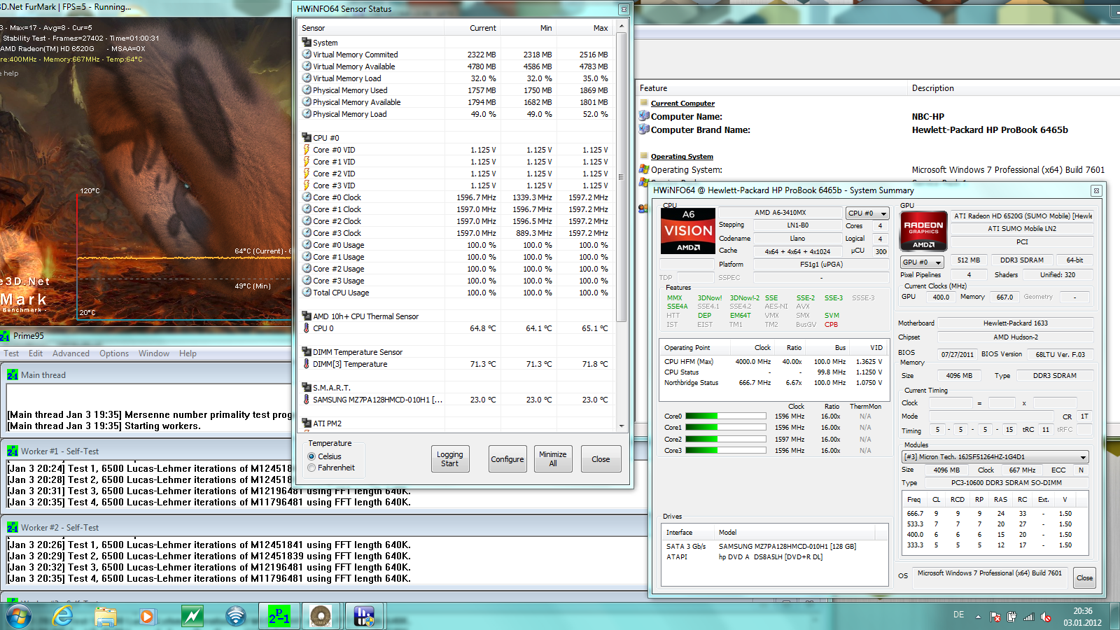Click Close button in Sensor Status window
The width and height of the screenshot is (1120, 630).
tap(601, 459)
